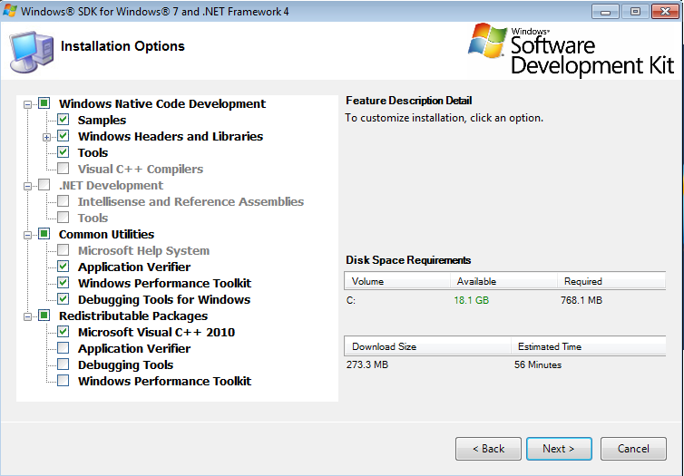Viewport: 684px width, 476px height.
Task: Cancel the SDK installation
Action: (633, 449)
